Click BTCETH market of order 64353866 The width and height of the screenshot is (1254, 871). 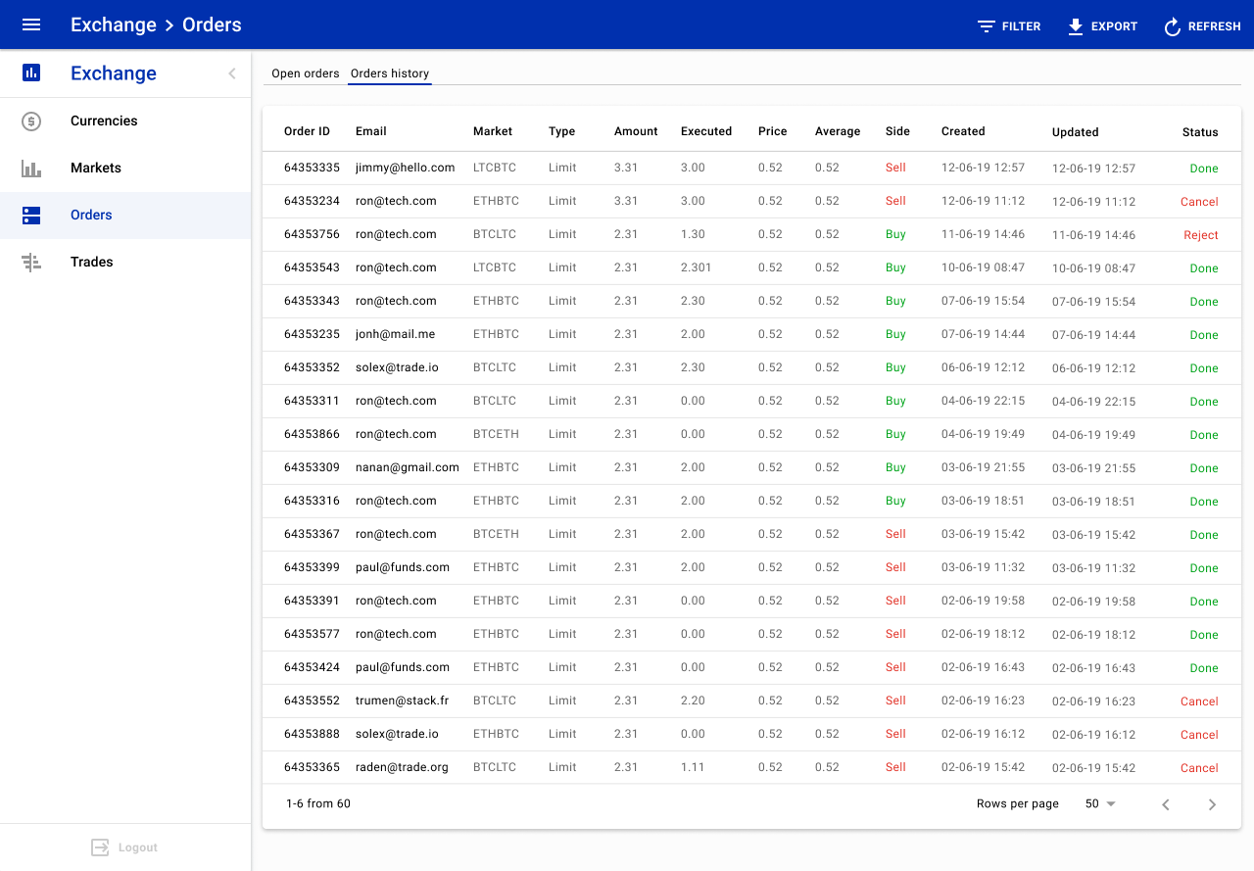pos(496,434)
